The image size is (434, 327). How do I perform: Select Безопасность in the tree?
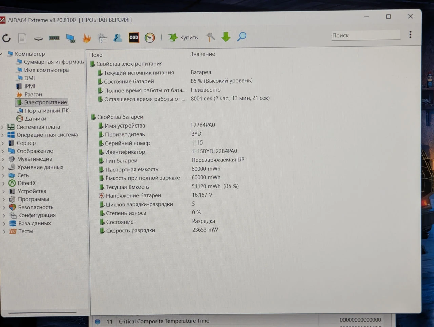click(x=31, y=207)
